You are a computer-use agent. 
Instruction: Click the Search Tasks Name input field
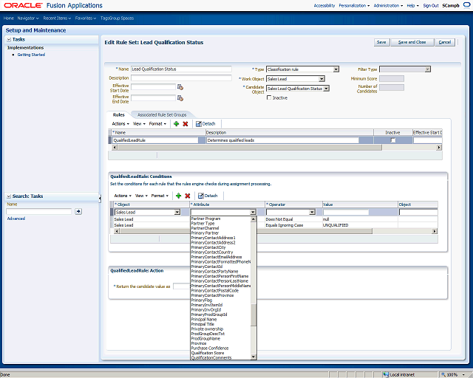pyautogui.click(x=39, y=211)
